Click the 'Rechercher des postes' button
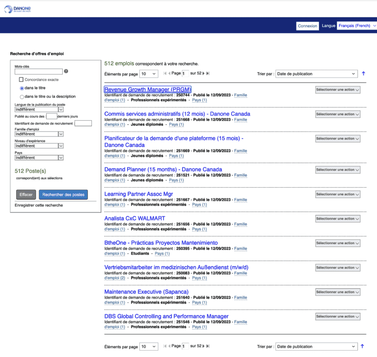The width and height of the screenshot is (377, 357). tap(63, 195)
